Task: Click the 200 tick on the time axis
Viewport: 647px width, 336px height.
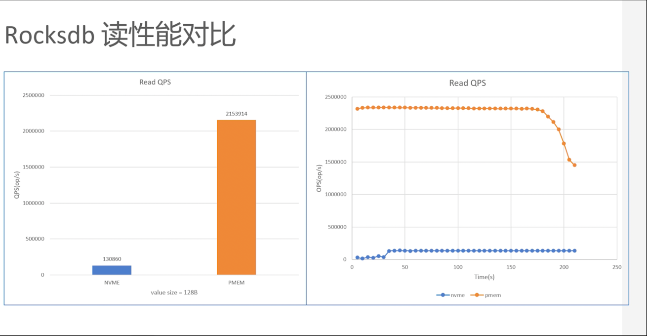Action: point(564,267)
